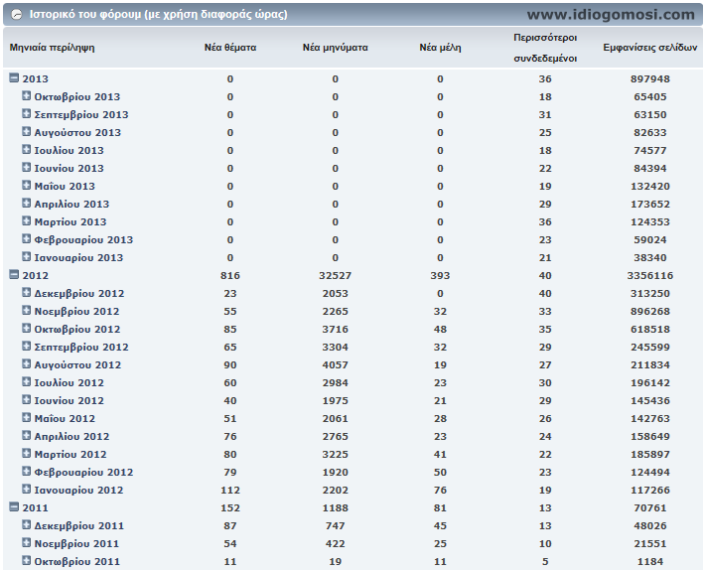Click the Νέα θέματα column header
The height and width of the screenshot is (571, 705).
tap(230, 48)
